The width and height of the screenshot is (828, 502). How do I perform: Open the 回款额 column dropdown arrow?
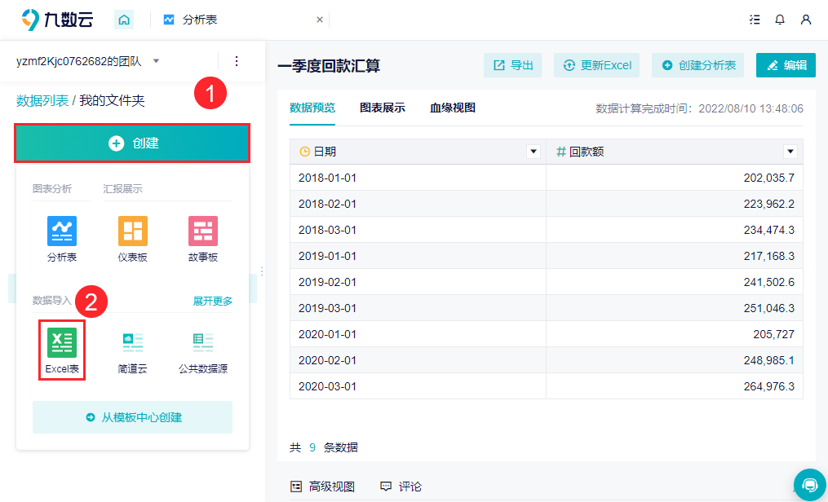[x=790, y=152]
